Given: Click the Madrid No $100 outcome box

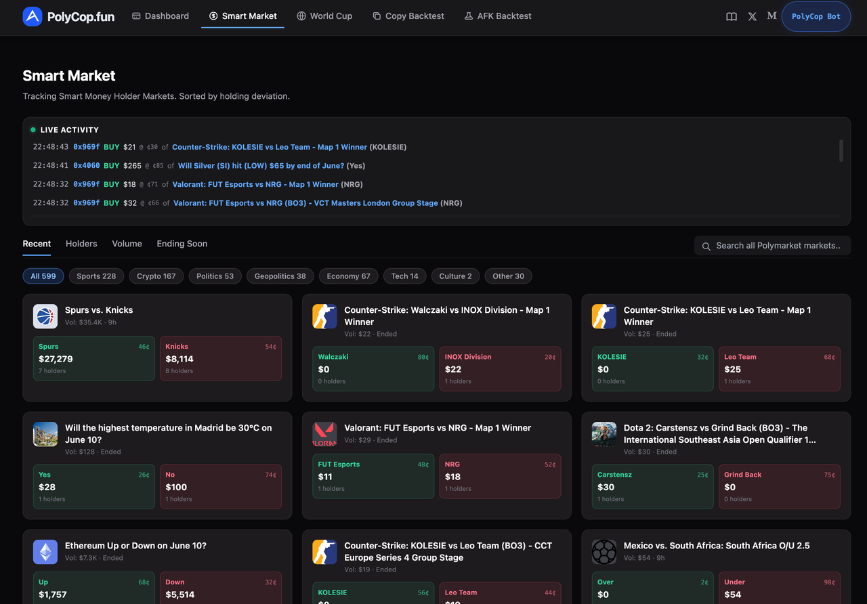Looking at the screenshot, I should (221, 487).
